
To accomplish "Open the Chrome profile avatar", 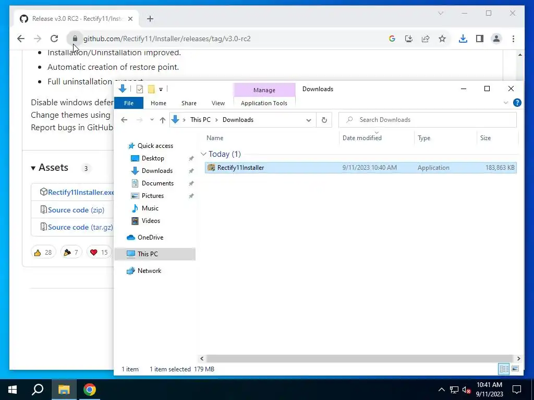I will (496, 39).
